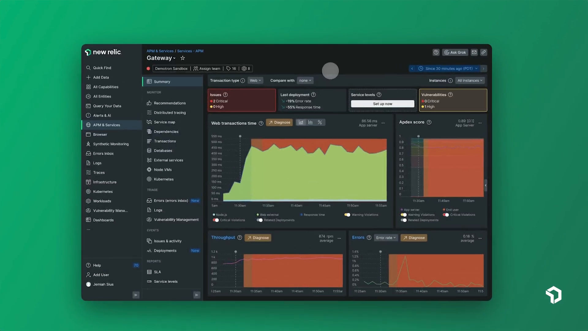
Task: Click the Distributed Tracing icon in sidebar
Action: click(149, 112)
